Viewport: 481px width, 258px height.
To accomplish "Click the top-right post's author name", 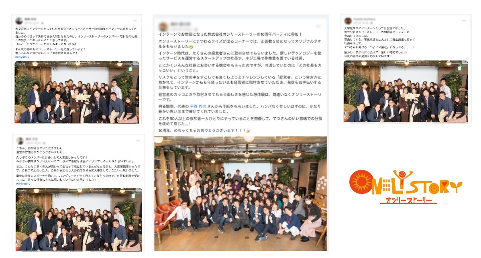I will [x=364, y=19].
